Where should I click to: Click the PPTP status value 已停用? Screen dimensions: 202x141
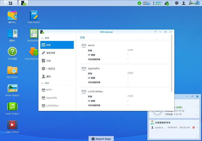point(130,50)
